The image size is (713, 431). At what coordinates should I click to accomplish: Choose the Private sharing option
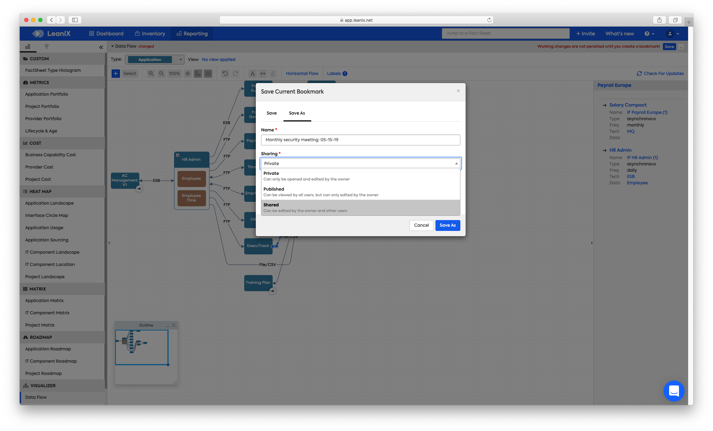click(360, 176)
